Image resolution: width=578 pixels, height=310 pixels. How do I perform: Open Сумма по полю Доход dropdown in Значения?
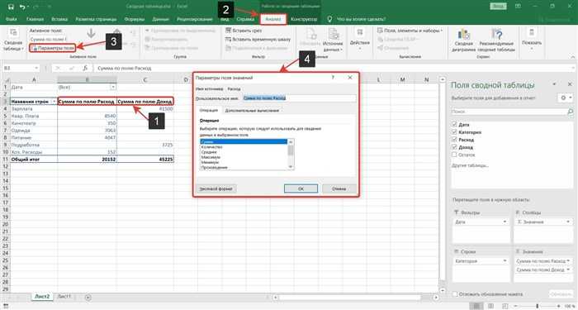[x=568, y=270]
